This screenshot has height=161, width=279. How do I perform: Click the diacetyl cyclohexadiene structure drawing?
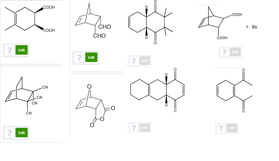coord(233,92)
